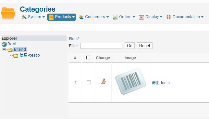Click the System wrench tools icon

24,17
